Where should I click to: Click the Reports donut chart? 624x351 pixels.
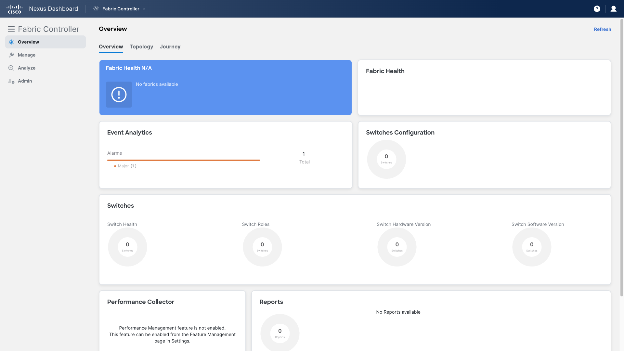(x=280, y=333)
